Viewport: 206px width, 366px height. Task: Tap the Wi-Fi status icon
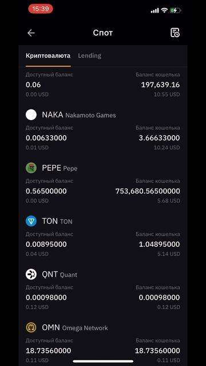coord(164,10)
